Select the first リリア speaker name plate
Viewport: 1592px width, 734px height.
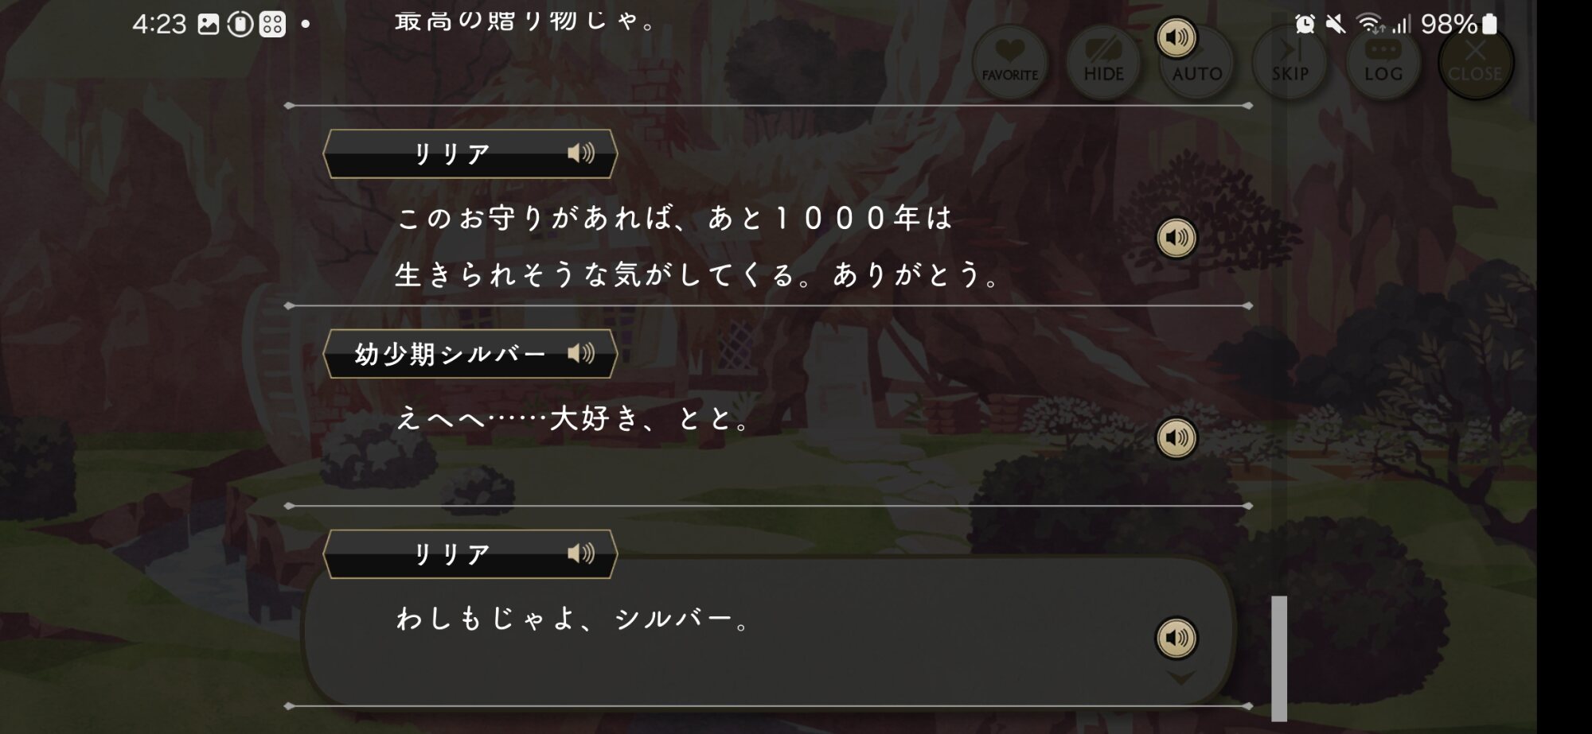[470, 153]
